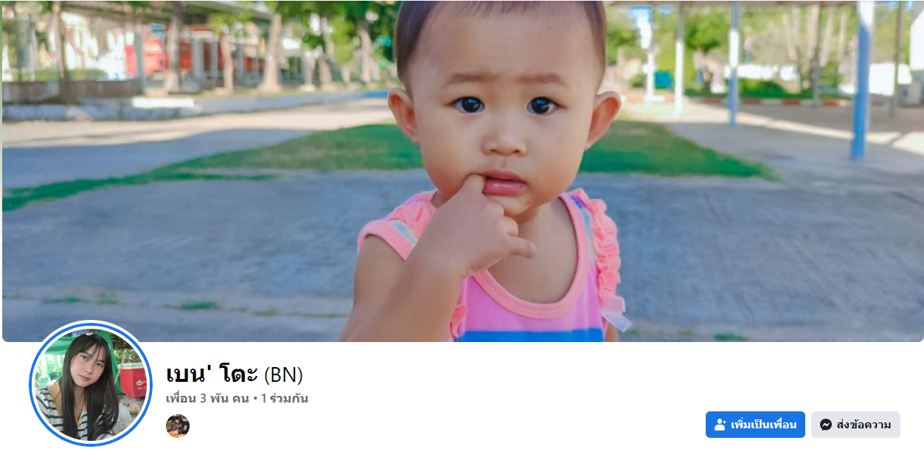
Task: View the cover photo of the toddler
Action: coord(462,171)
